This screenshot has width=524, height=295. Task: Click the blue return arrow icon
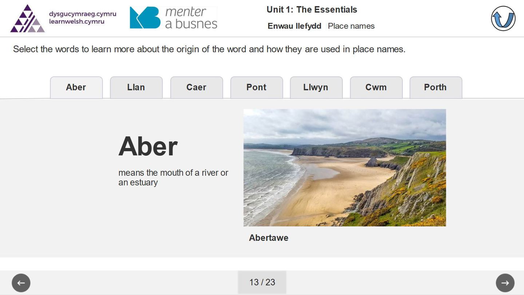[x=503, y=19]
